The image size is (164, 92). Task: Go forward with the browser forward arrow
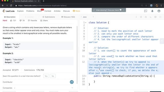7,5
